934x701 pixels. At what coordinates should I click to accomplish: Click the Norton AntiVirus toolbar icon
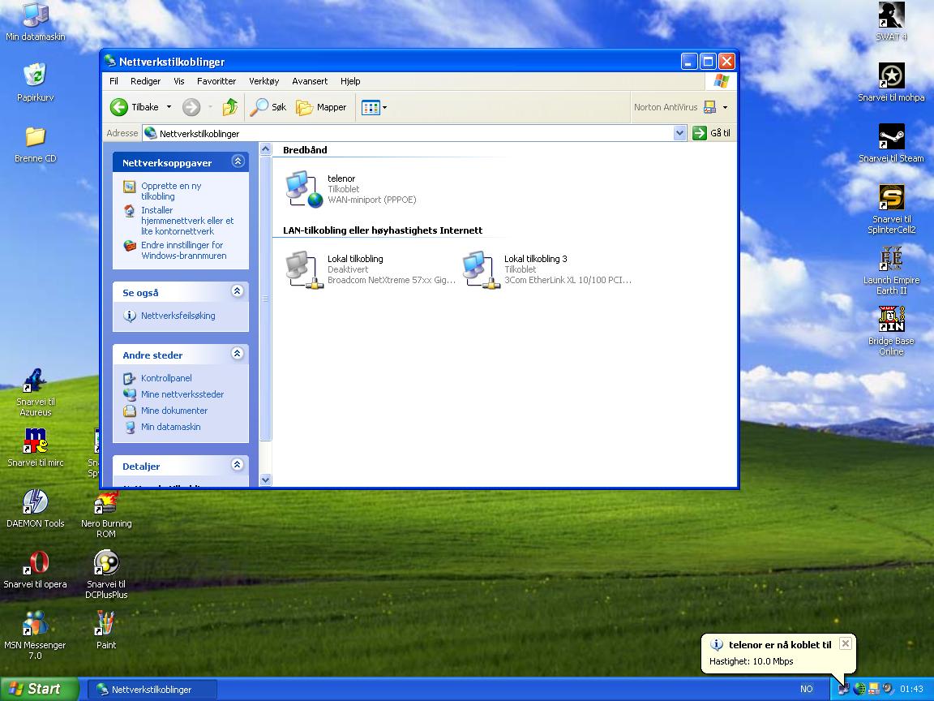coord(709,107)
